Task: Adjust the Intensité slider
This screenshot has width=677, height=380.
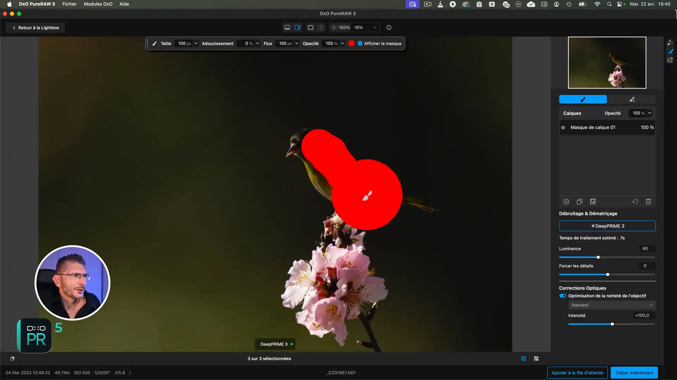Action: 612,324
